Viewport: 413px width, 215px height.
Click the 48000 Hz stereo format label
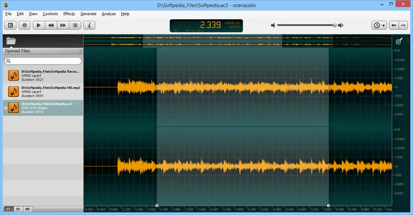pyautogui.click(x=232, y=25)
